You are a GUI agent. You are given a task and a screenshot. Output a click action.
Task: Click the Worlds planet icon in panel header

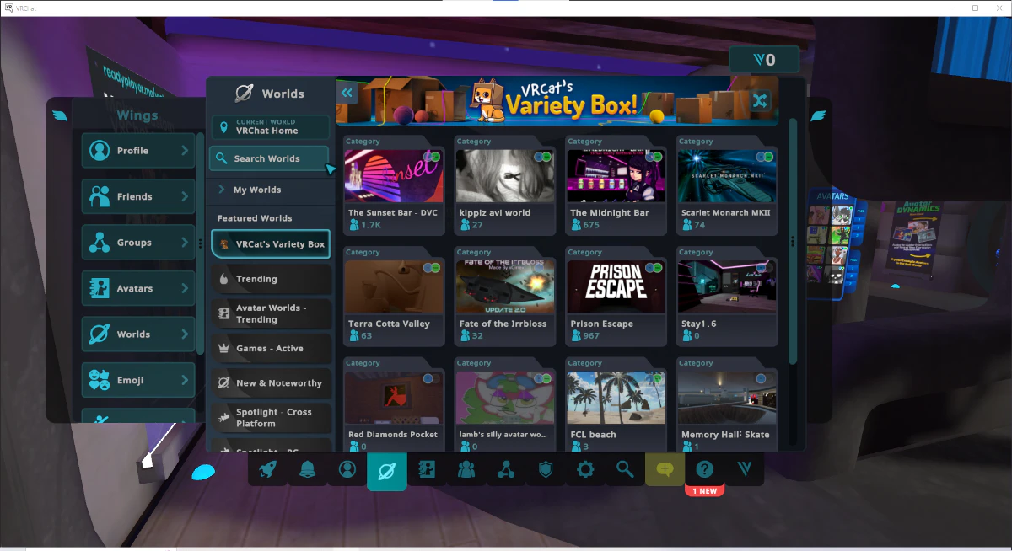tap(245, 94)
